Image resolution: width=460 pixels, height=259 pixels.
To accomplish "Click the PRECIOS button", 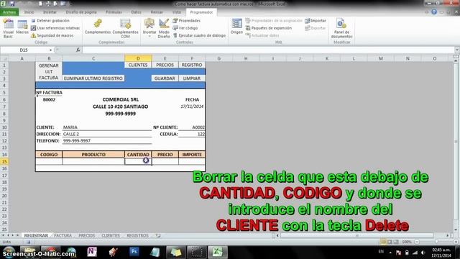I will [x=165, y=65].
